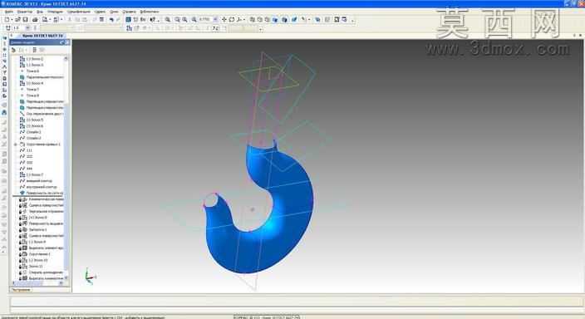The image size is (585, 319).
Task: Switch to the Построение tab below tree
Action: (21, 290)
